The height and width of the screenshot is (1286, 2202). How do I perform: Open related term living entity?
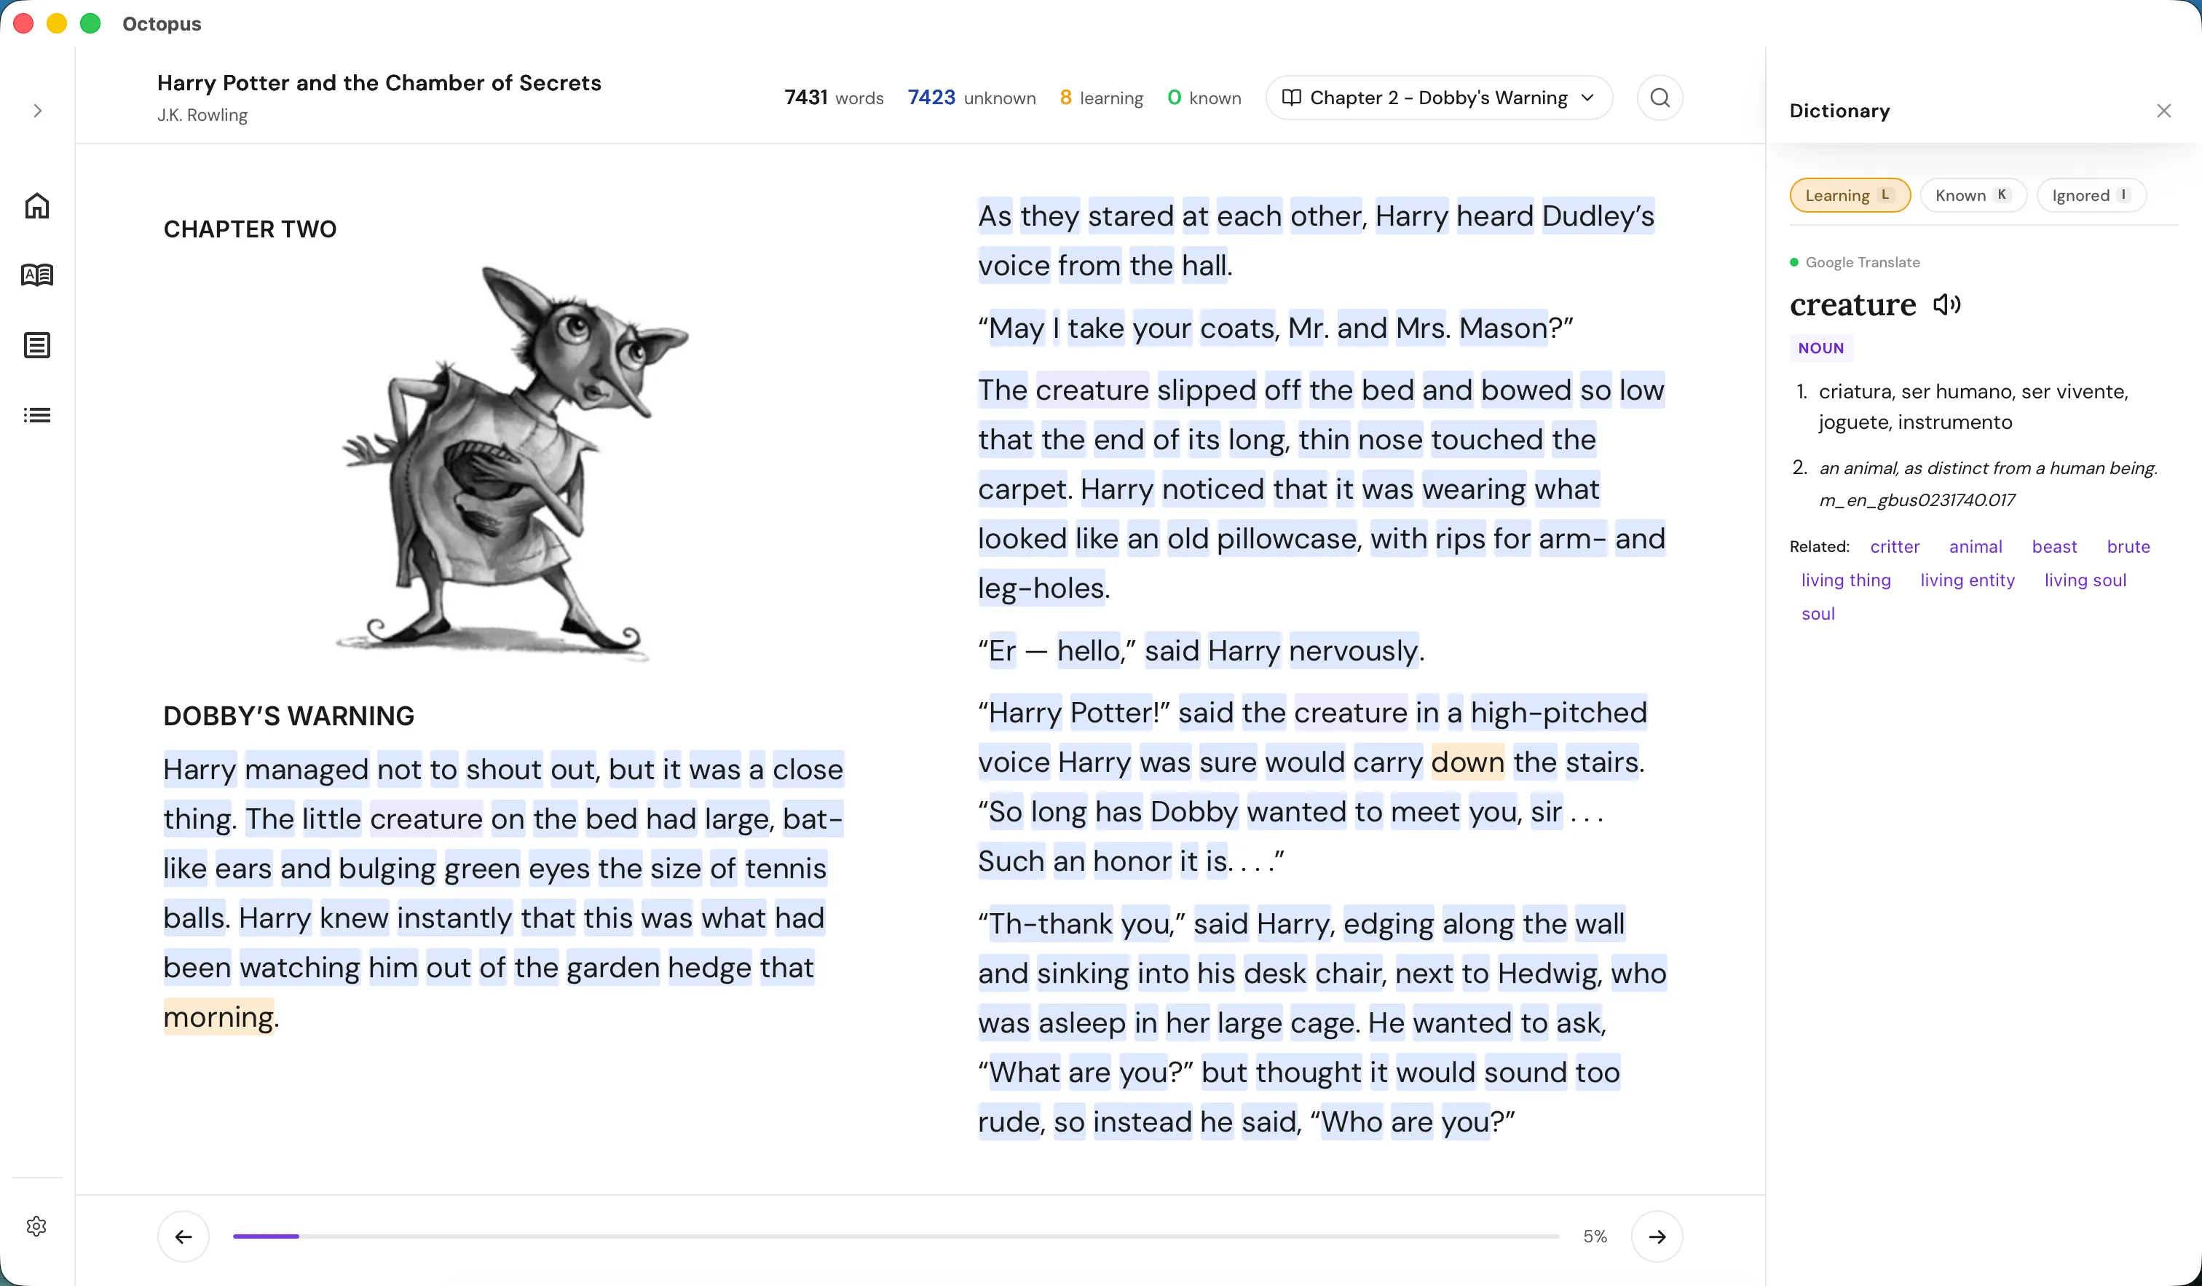[x=1967, y=580]
